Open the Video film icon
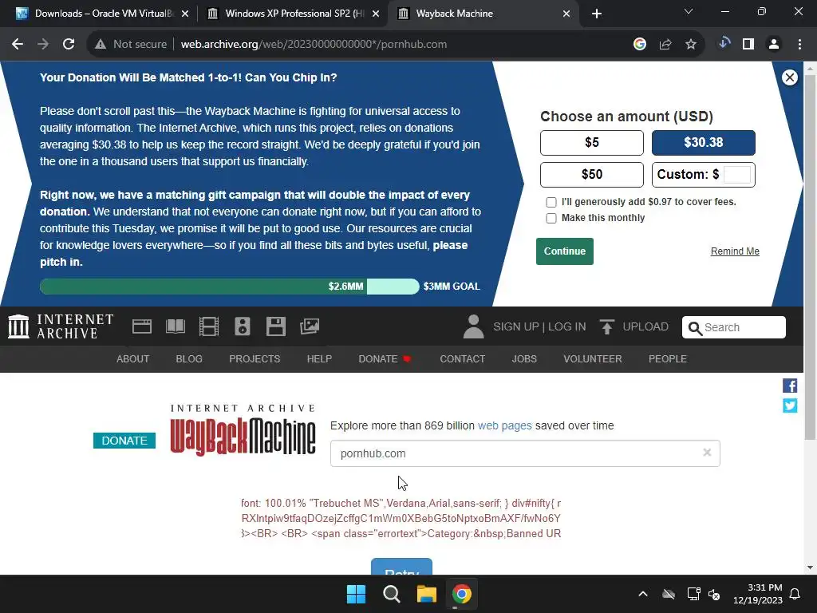This screenshot has height=613, width=817. (x=209, y=326)
